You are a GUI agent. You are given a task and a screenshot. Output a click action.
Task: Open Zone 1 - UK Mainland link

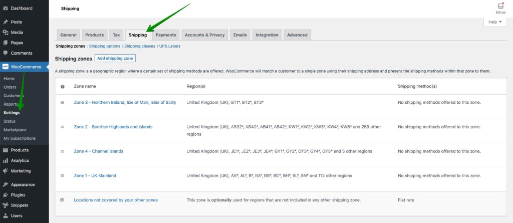click(95, 176)
